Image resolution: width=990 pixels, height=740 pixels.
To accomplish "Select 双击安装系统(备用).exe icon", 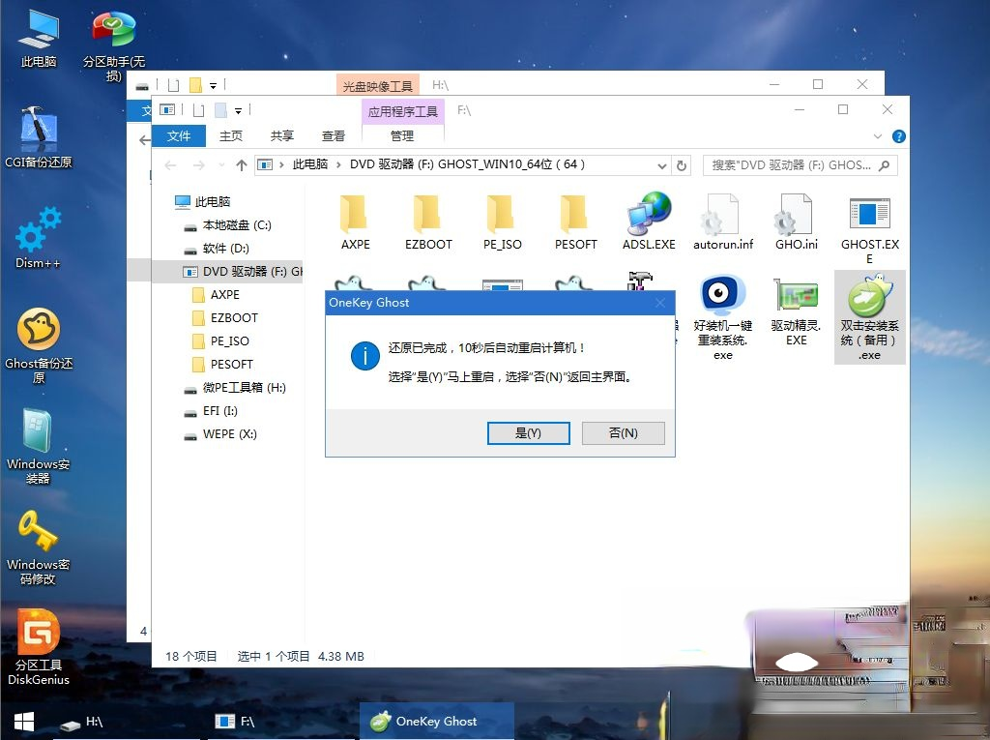I will 869,317.
